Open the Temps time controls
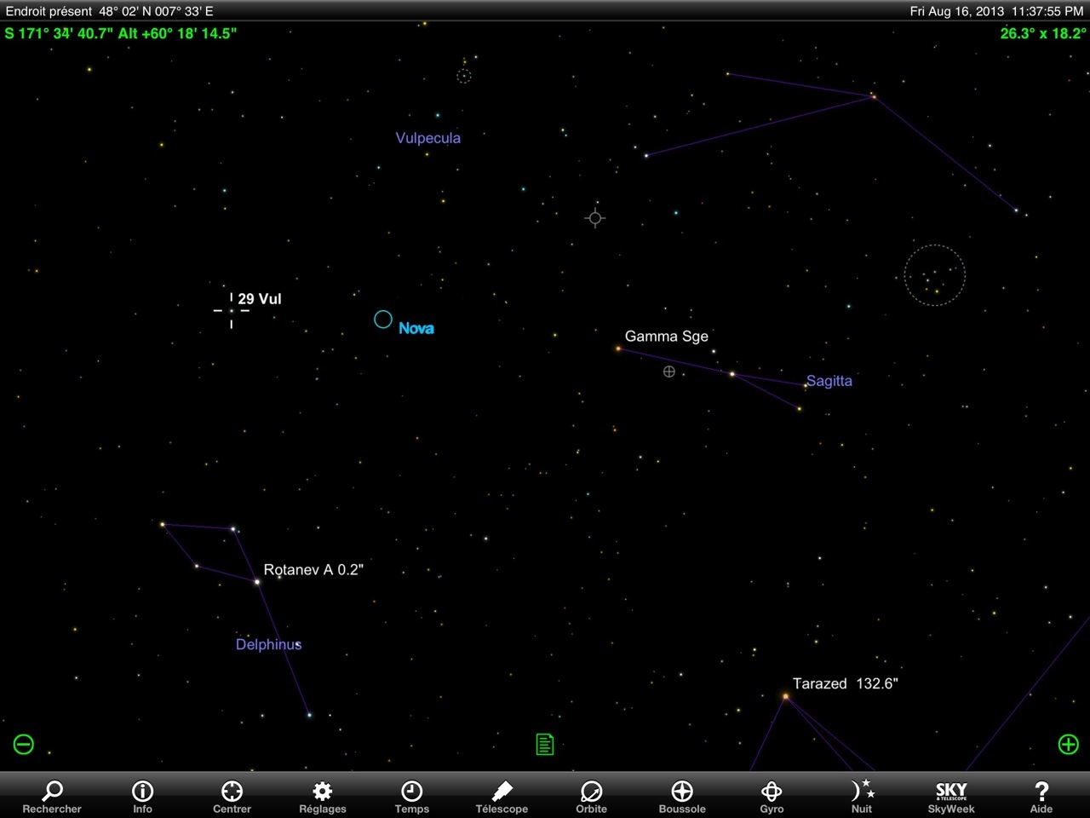The image size is (1090, 818). [412, 796]
